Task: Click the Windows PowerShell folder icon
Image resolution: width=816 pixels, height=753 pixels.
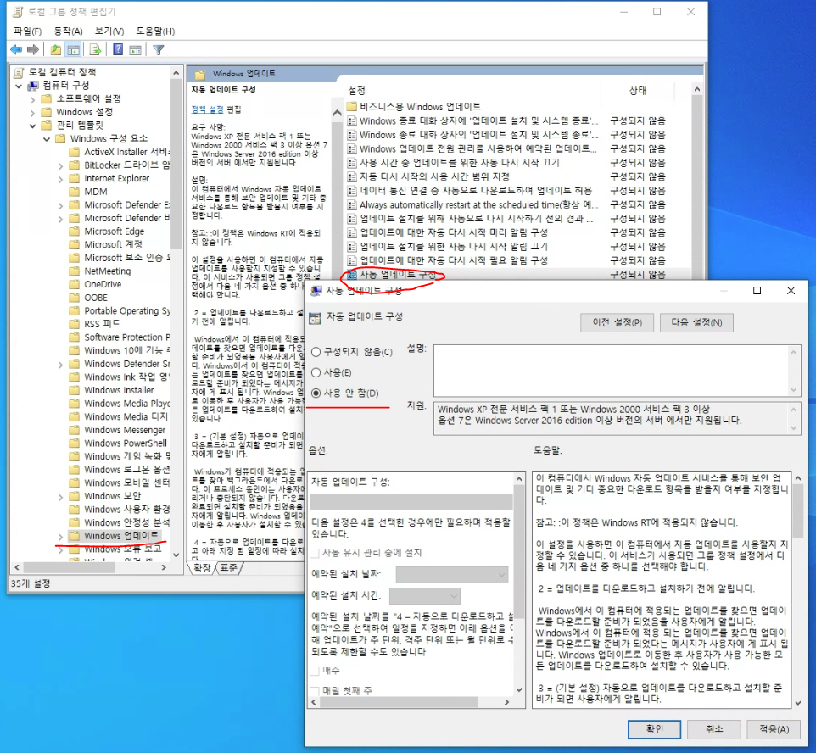Action: click(x=75, y=443)
